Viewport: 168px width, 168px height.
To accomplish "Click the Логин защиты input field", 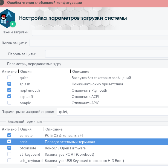I will point(99,43).
